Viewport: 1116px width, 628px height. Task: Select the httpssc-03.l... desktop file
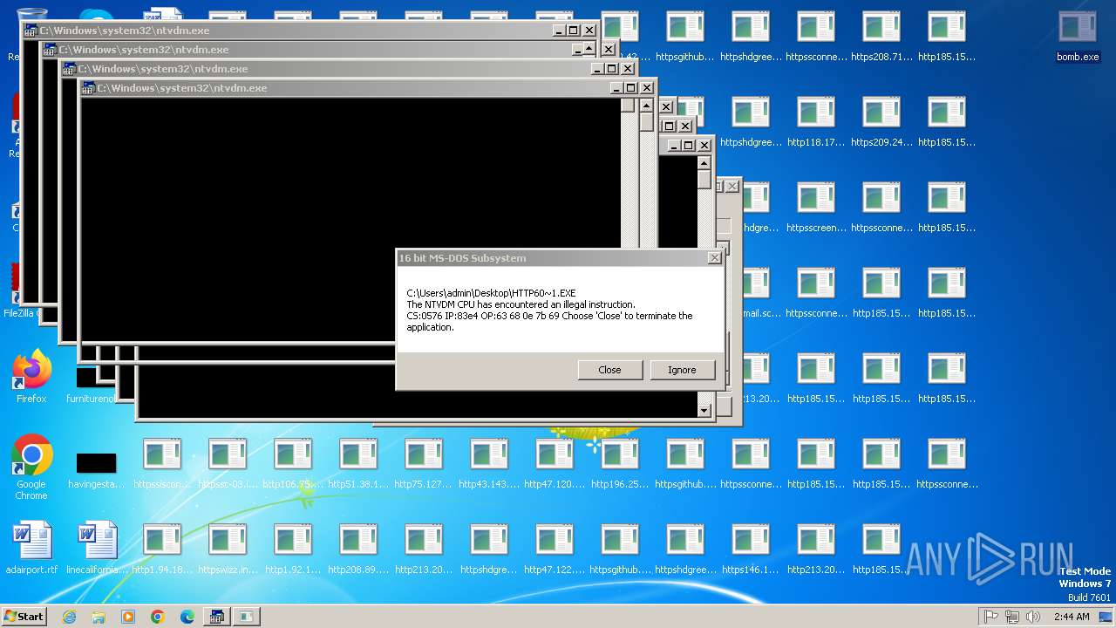(x=228, y=464)
